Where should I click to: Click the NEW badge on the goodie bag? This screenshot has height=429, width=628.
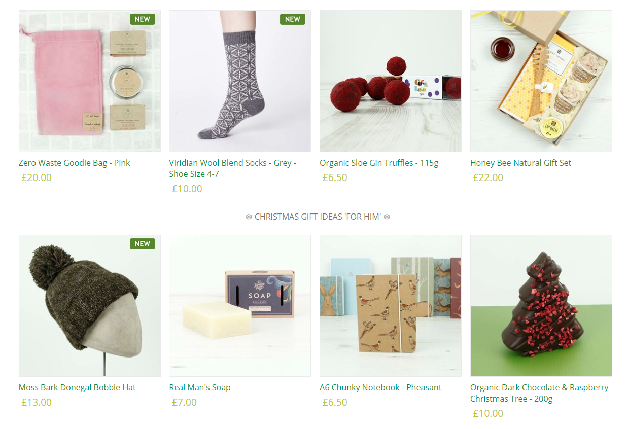coord(143,19)
